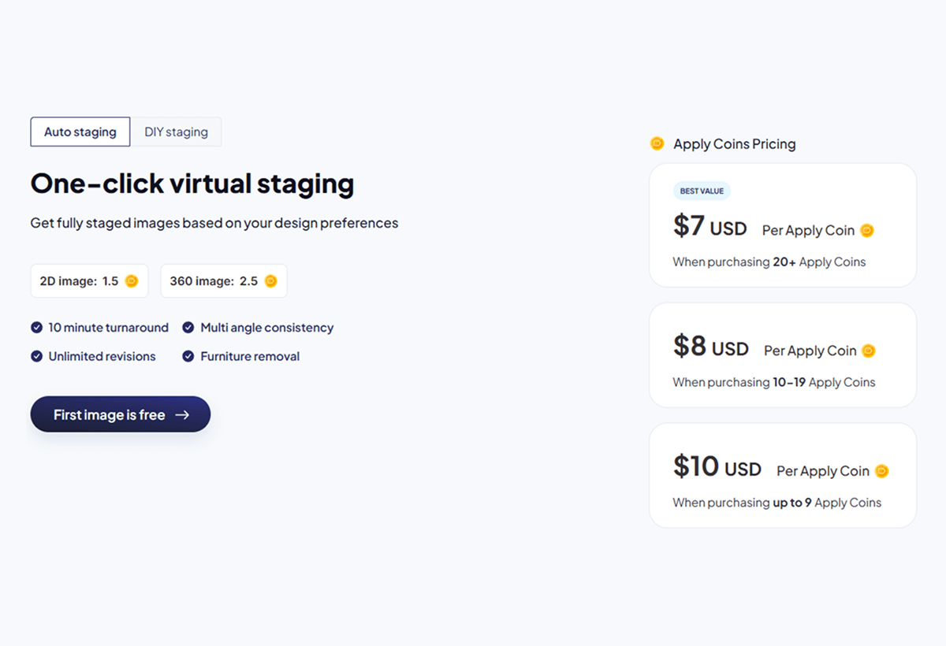Choose the $8 USD pricing card
This screenshot has height=646, width=946.
782,355
